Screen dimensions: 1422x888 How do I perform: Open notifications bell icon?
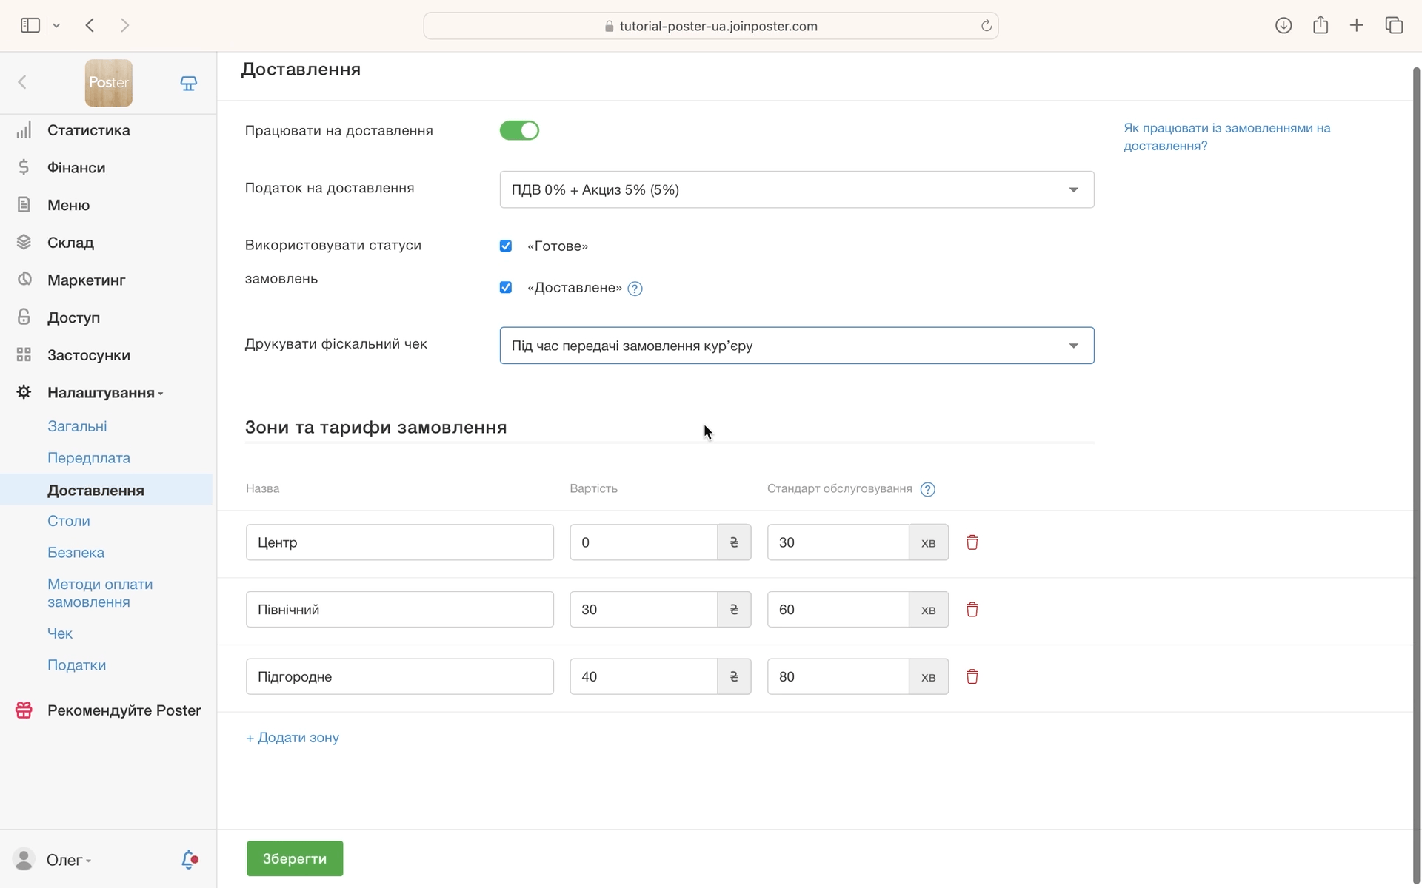pos(189,859)
